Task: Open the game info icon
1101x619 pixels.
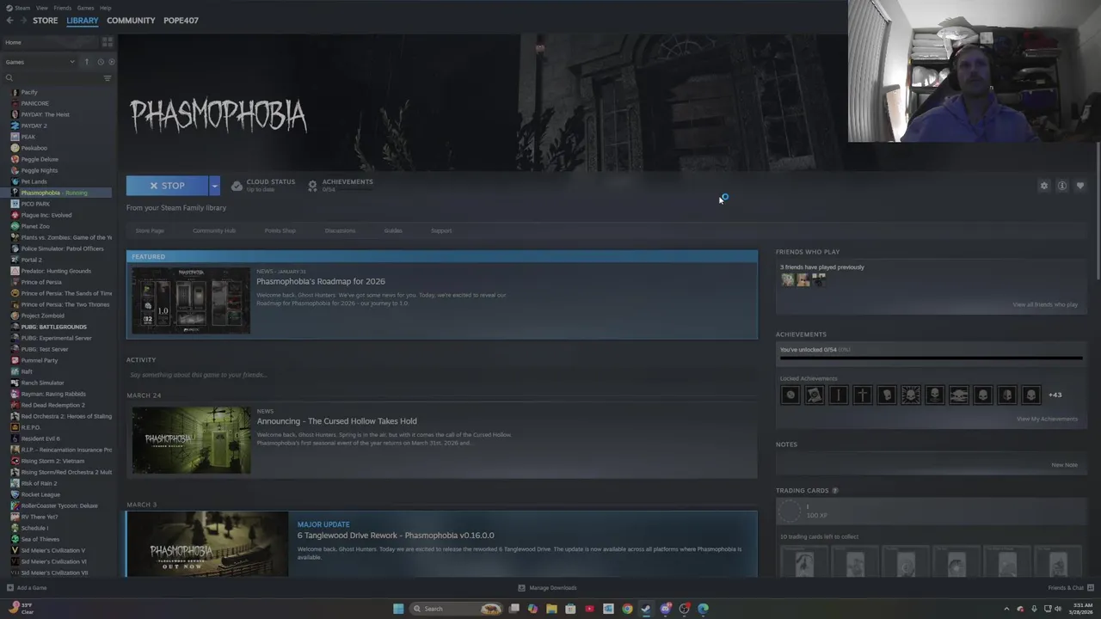Action: coord(1062,186)
